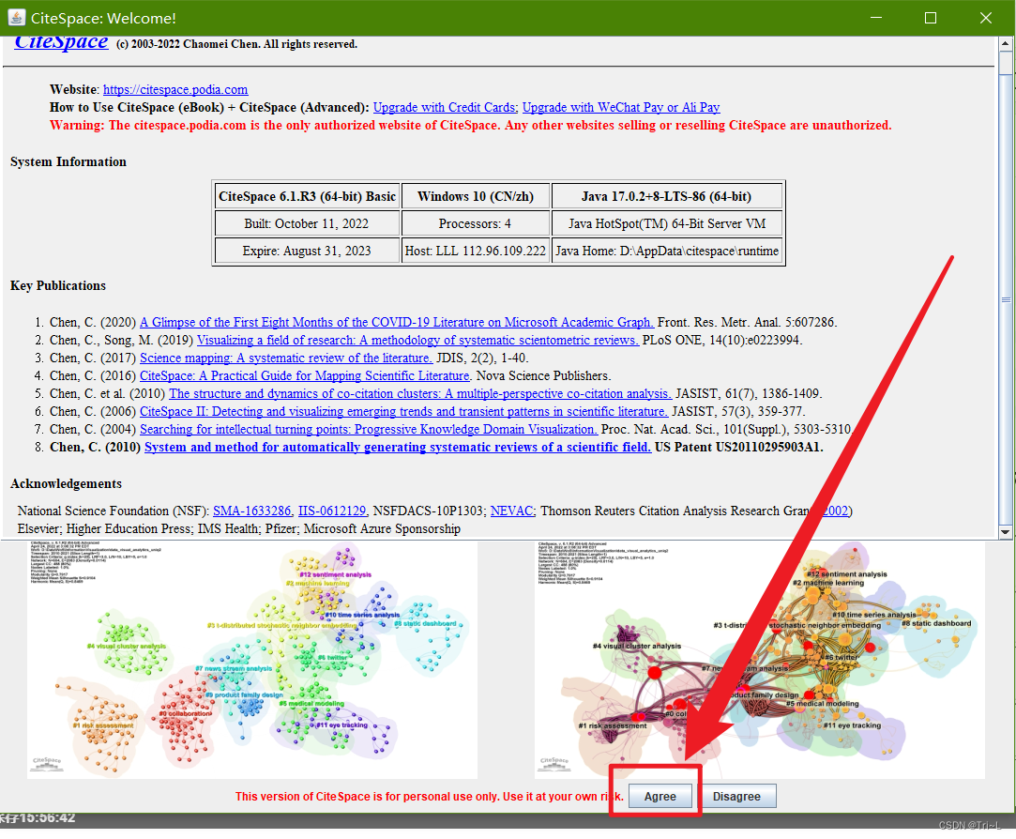Click the right citation network visualization image
Image resolution: width=1016 pixels, height=839 pixels.
click(759, 660)
